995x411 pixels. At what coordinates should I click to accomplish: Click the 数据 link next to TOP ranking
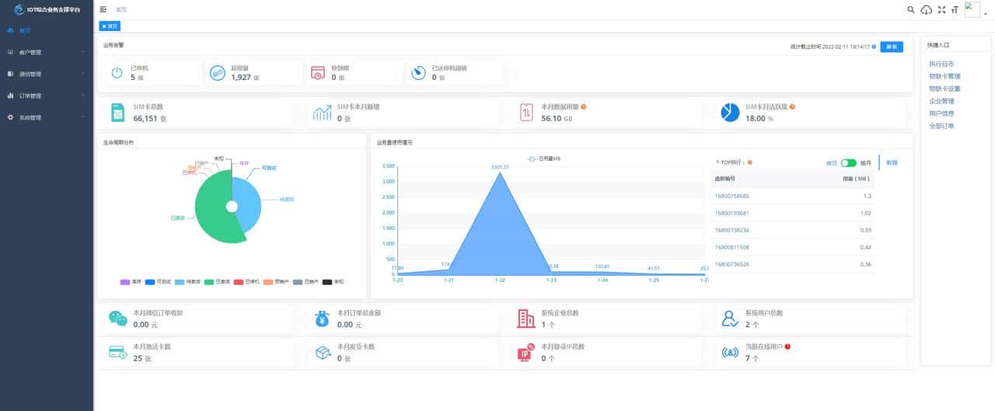point(892,163)
